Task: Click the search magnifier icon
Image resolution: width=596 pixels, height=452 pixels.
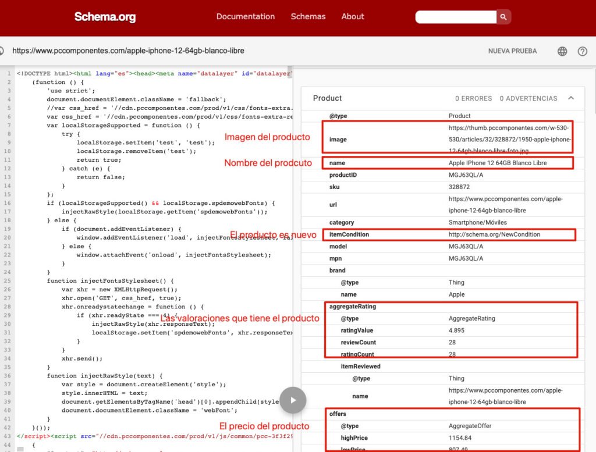Action: click(x=503, y=17)
